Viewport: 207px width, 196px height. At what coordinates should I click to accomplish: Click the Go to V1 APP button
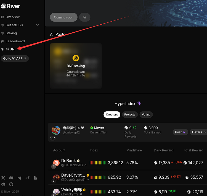click(x=15, y=58)
